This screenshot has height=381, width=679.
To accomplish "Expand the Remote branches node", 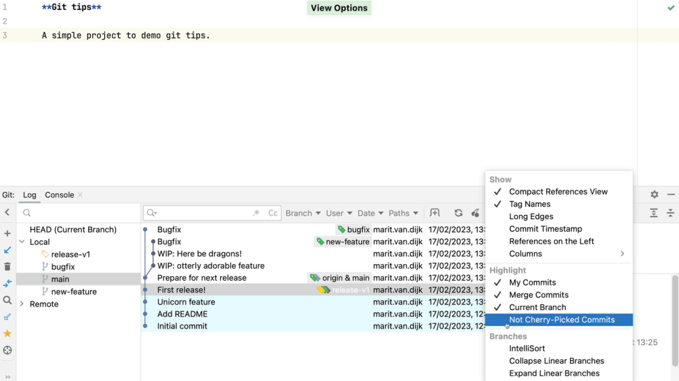I will click(x=22, y=304).
